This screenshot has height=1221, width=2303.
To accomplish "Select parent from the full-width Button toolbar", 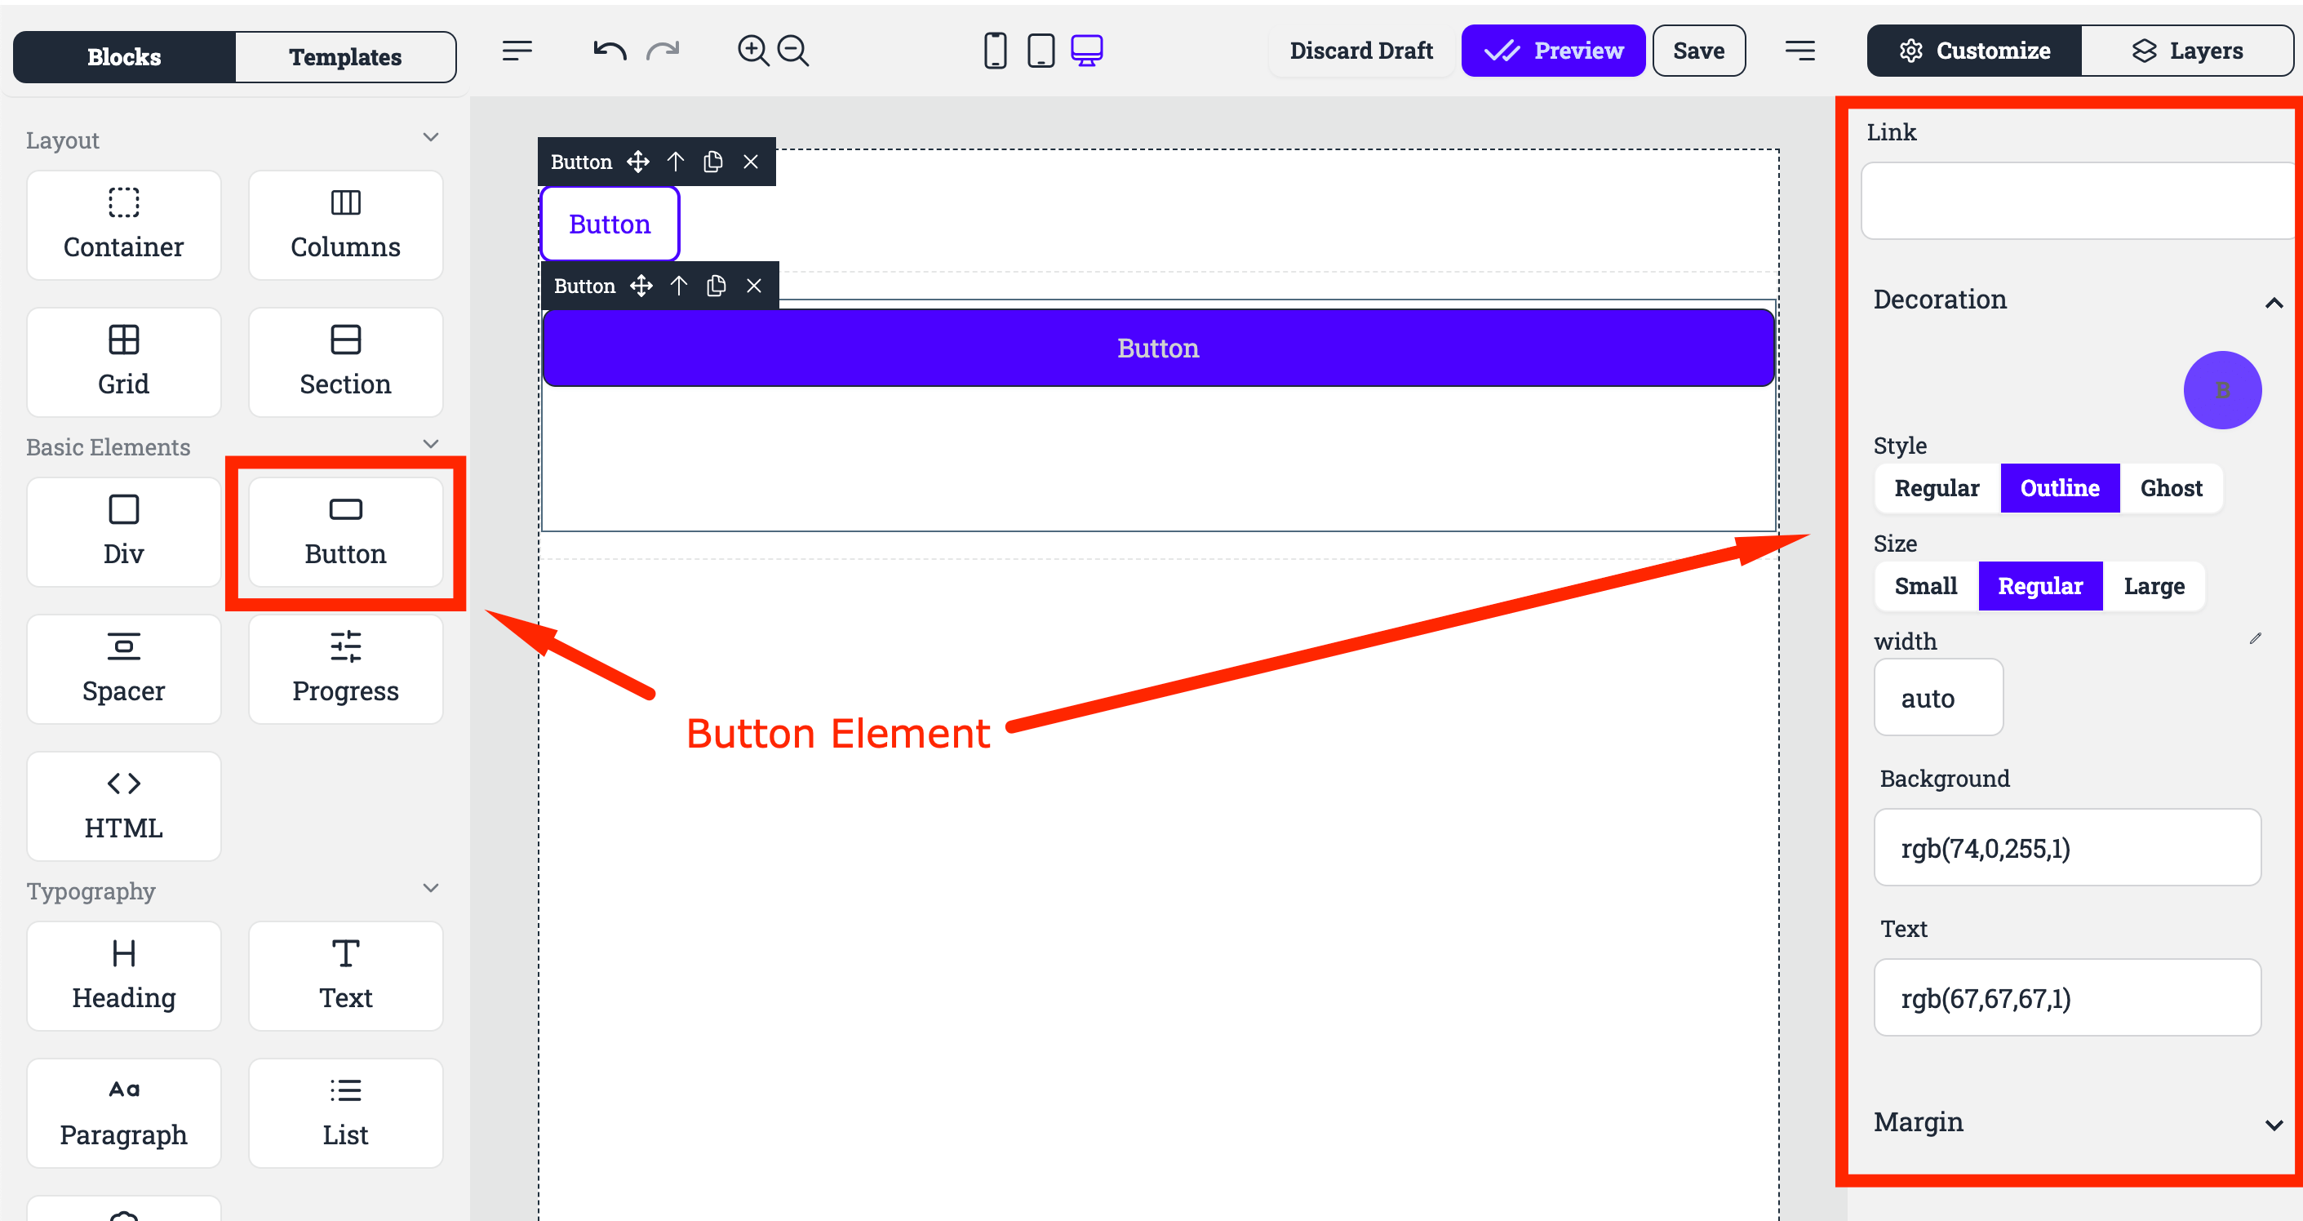I will pyautogui.click(x=678, y=286).
